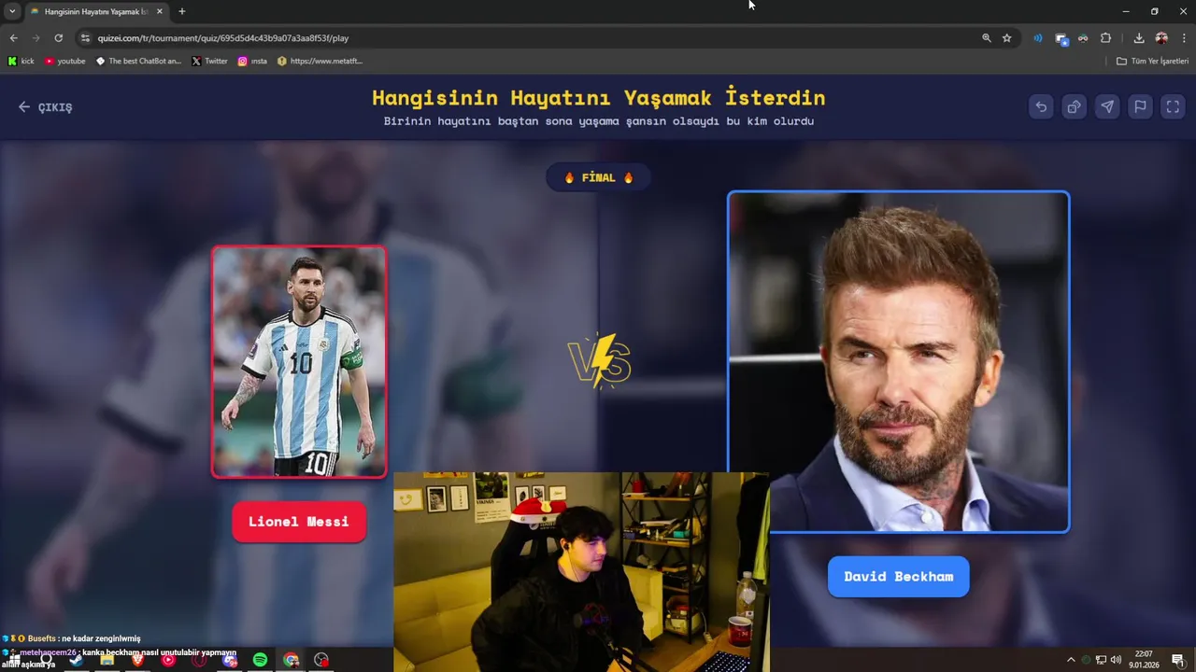Select the Lionel Messi photo card
The image size is (1196, 672).
(x=299, y=362)
